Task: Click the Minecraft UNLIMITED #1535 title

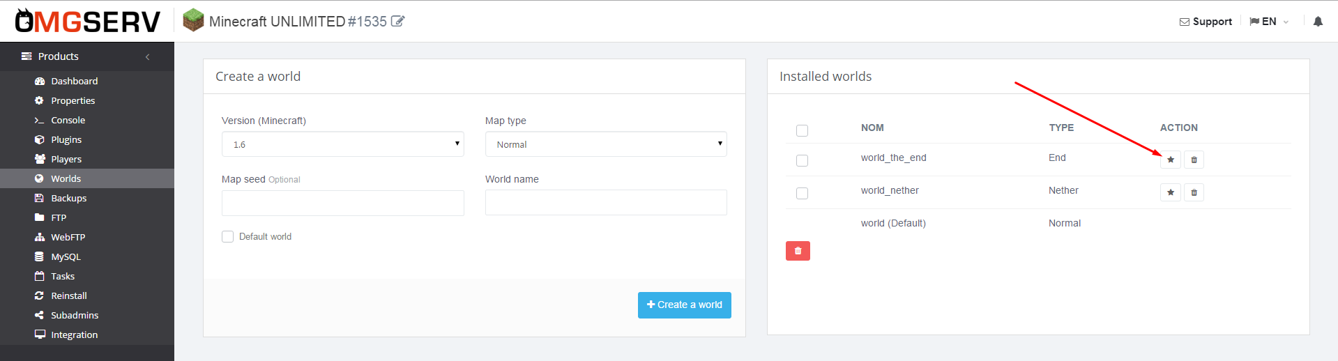Action: click(x=298, y=22)
